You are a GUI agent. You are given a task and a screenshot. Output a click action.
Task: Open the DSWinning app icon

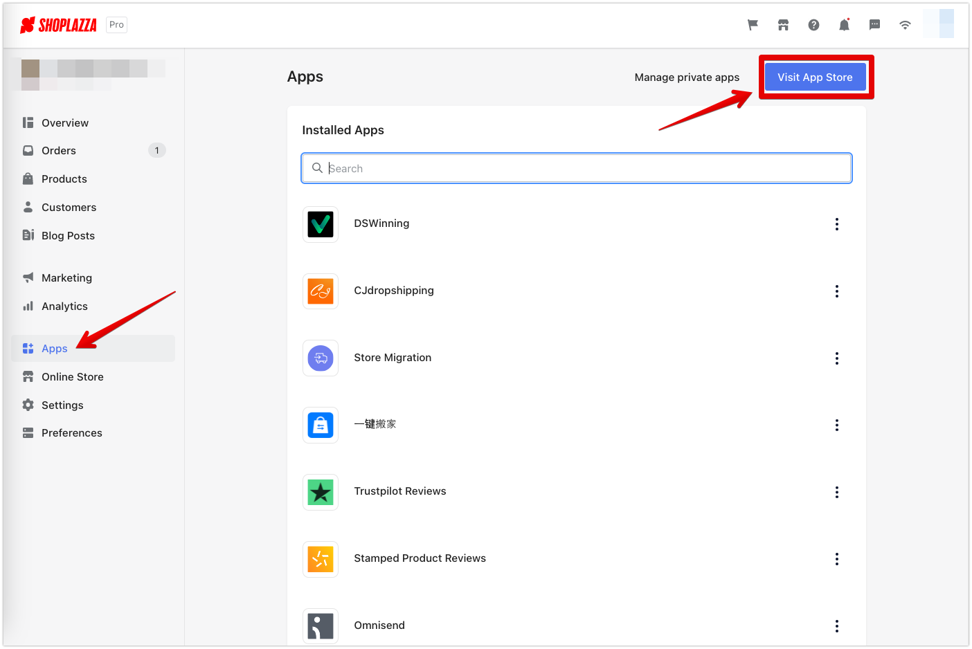(321, 224)
